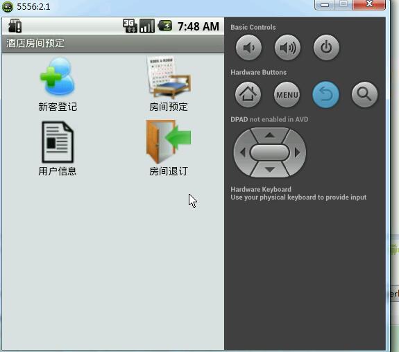Click the SD card warning status icon
The width and height of the screenshot is (399, 352).
point(15,26)
